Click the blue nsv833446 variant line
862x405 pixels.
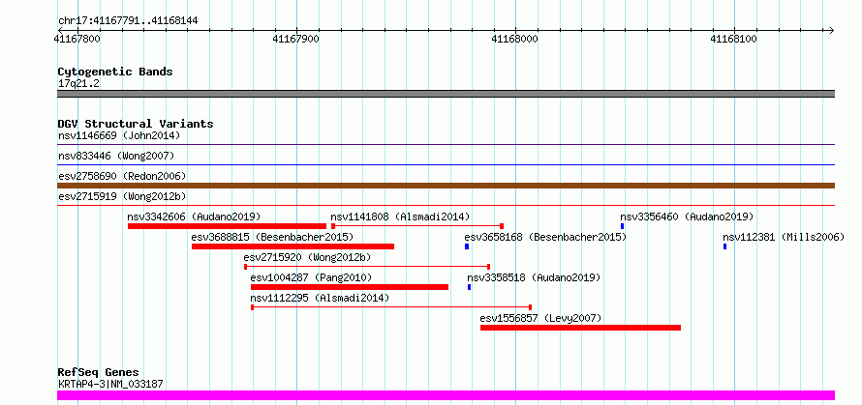coord(446,164)
